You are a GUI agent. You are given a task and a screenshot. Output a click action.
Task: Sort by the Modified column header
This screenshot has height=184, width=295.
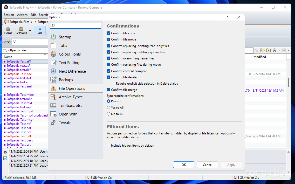coord(269,57)
